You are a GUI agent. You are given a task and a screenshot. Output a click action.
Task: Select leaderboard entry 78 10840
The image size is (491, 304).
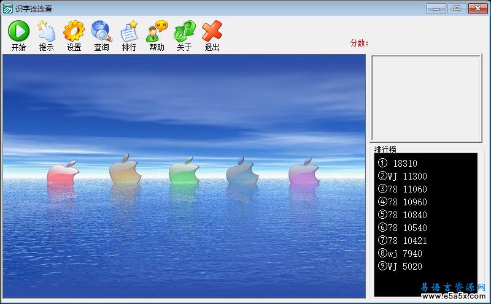[403, 215]
